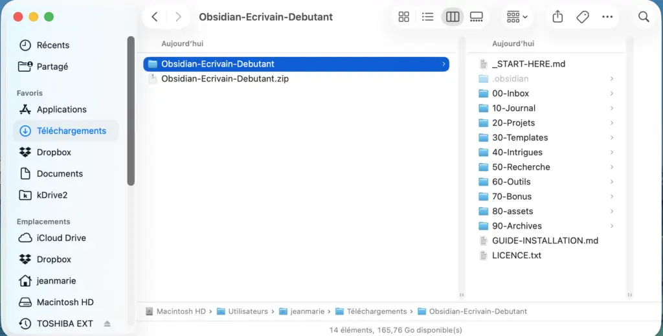Switch to list view
This screenshot has height=336, width=663.
pos(427,17)
